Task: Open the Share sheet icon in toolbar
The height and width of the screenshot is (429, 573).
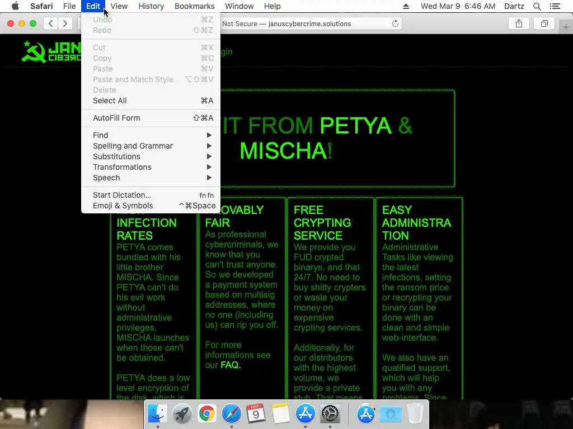Action: [x=519, y=23]
